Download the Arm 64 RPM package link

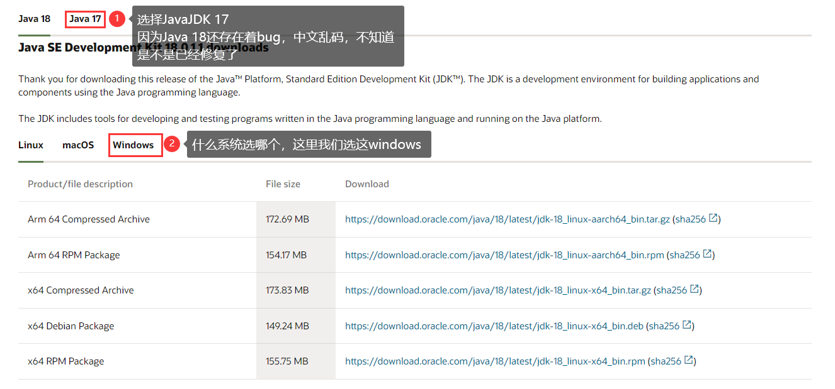coord(504,255)
